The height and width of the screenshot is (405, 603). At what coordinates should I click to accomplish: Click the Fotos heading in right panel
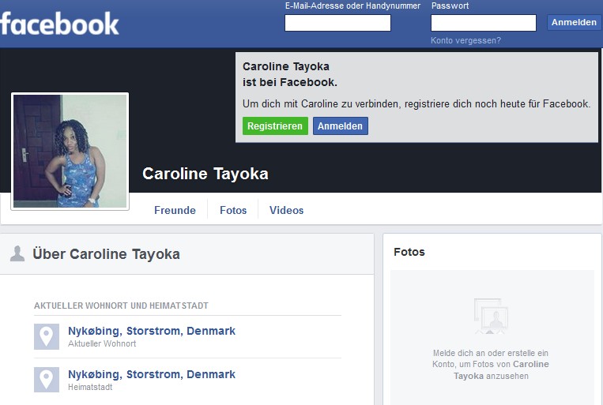(409, 252)
